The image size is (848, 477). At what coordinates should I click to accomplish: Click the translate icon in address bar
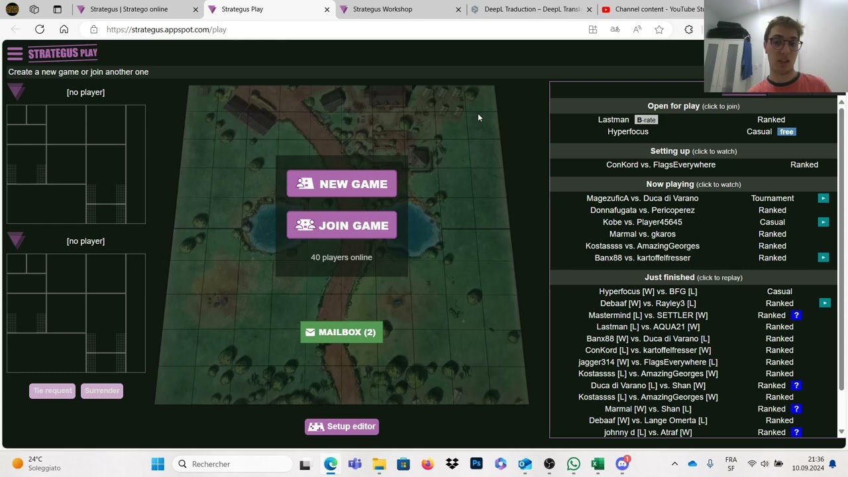615,30
